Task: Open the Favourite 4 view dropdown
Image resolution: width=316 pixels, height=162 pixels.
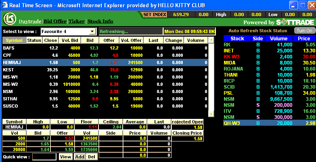Action: pos(68,31)
